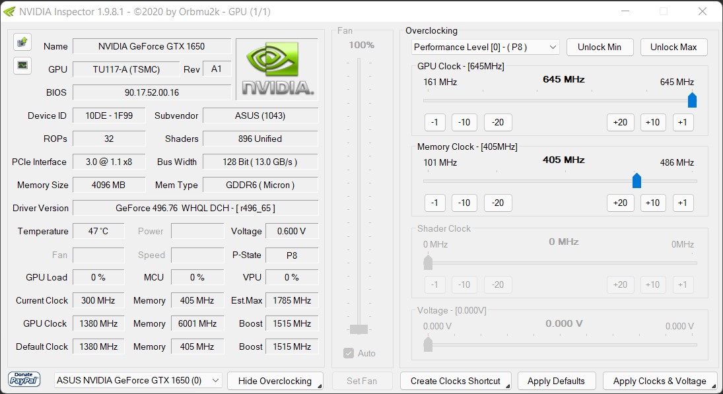Click the Shader Clock slider handle
The width and height of the screenshot is (723, 394).
pos(428,262)
